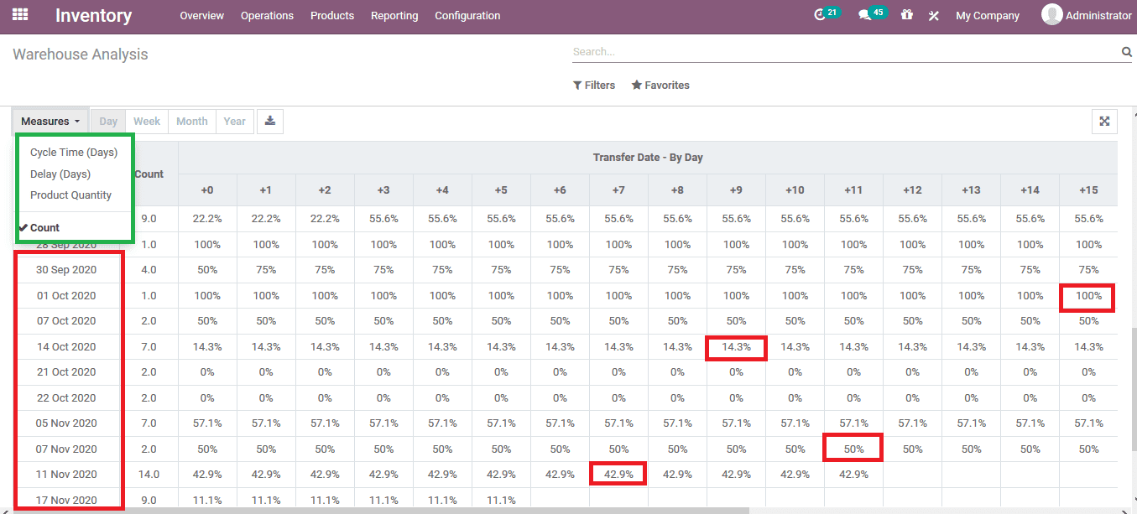Group by Year interval
Viewport: 1137px width, 514px height.
[235, 122]
